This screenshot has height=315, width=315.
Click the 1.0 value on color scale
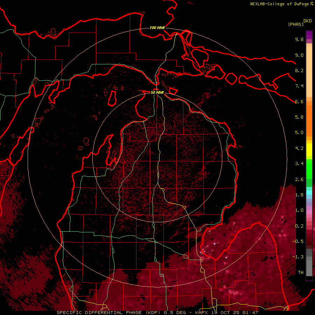(x=299, y=210)
